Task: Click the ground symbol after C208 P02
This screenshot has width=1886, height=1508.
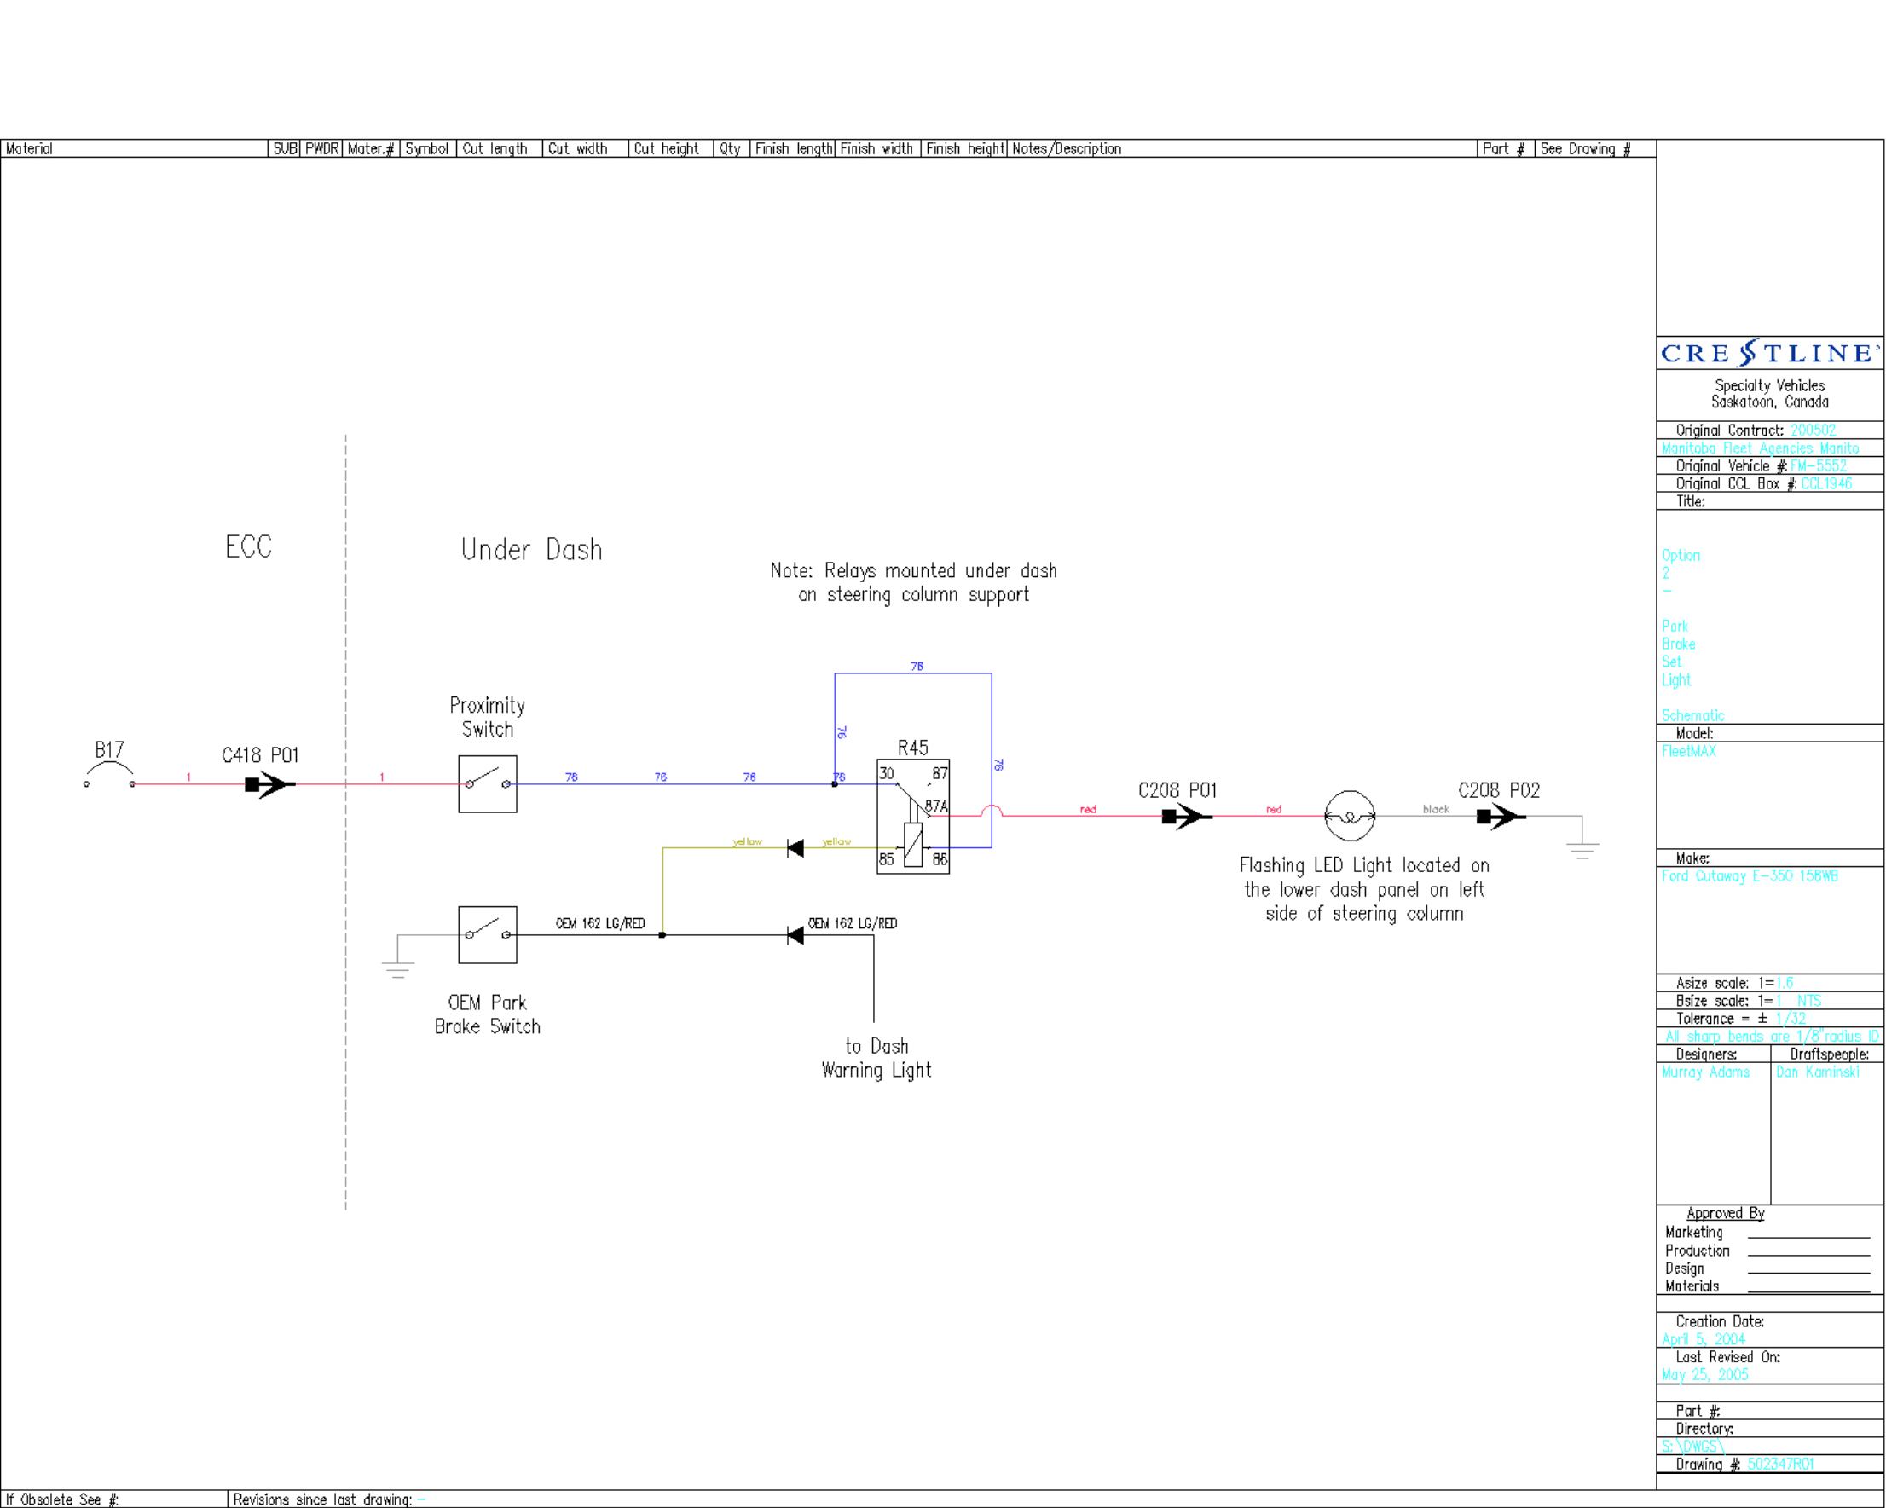Action: (x=1582, y=850)
